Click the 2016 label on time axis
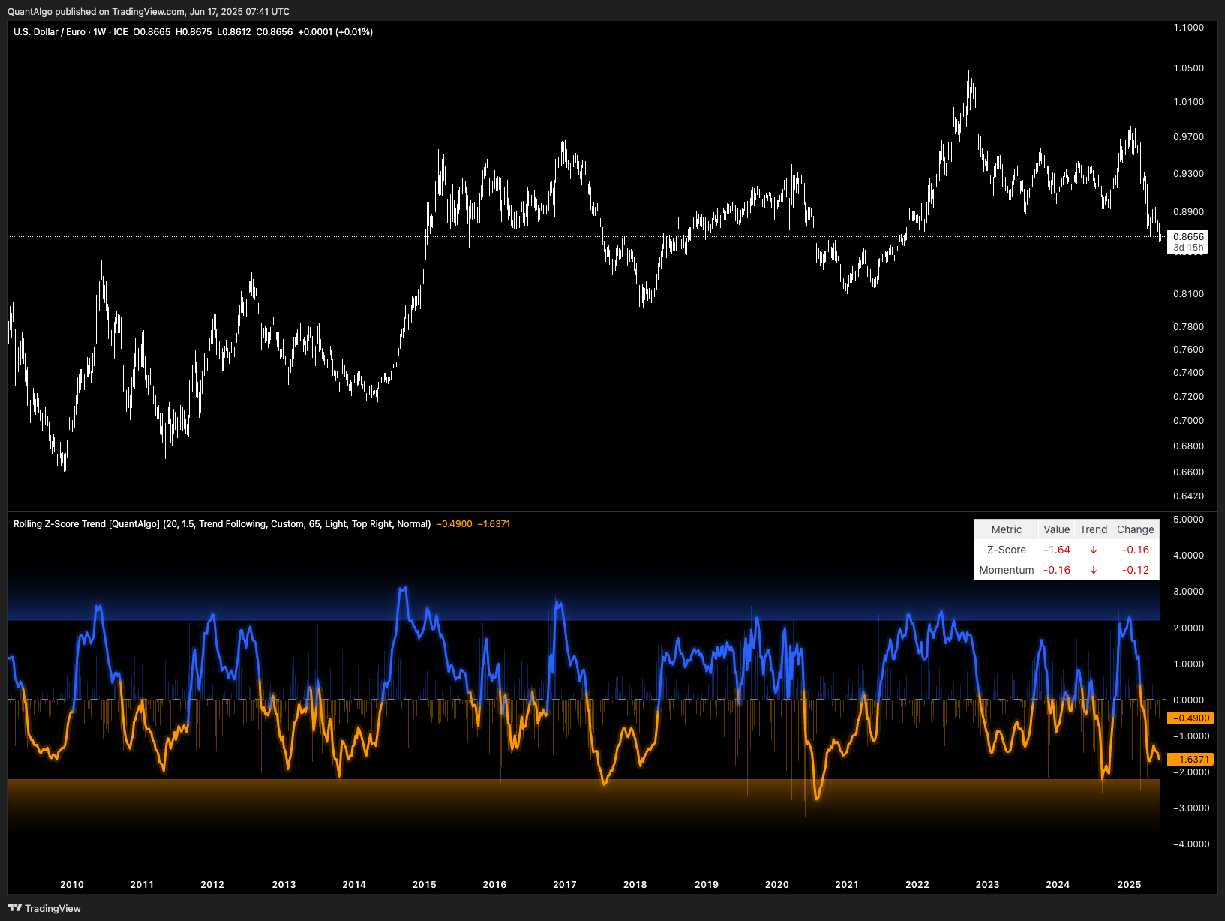 point(494,885)
